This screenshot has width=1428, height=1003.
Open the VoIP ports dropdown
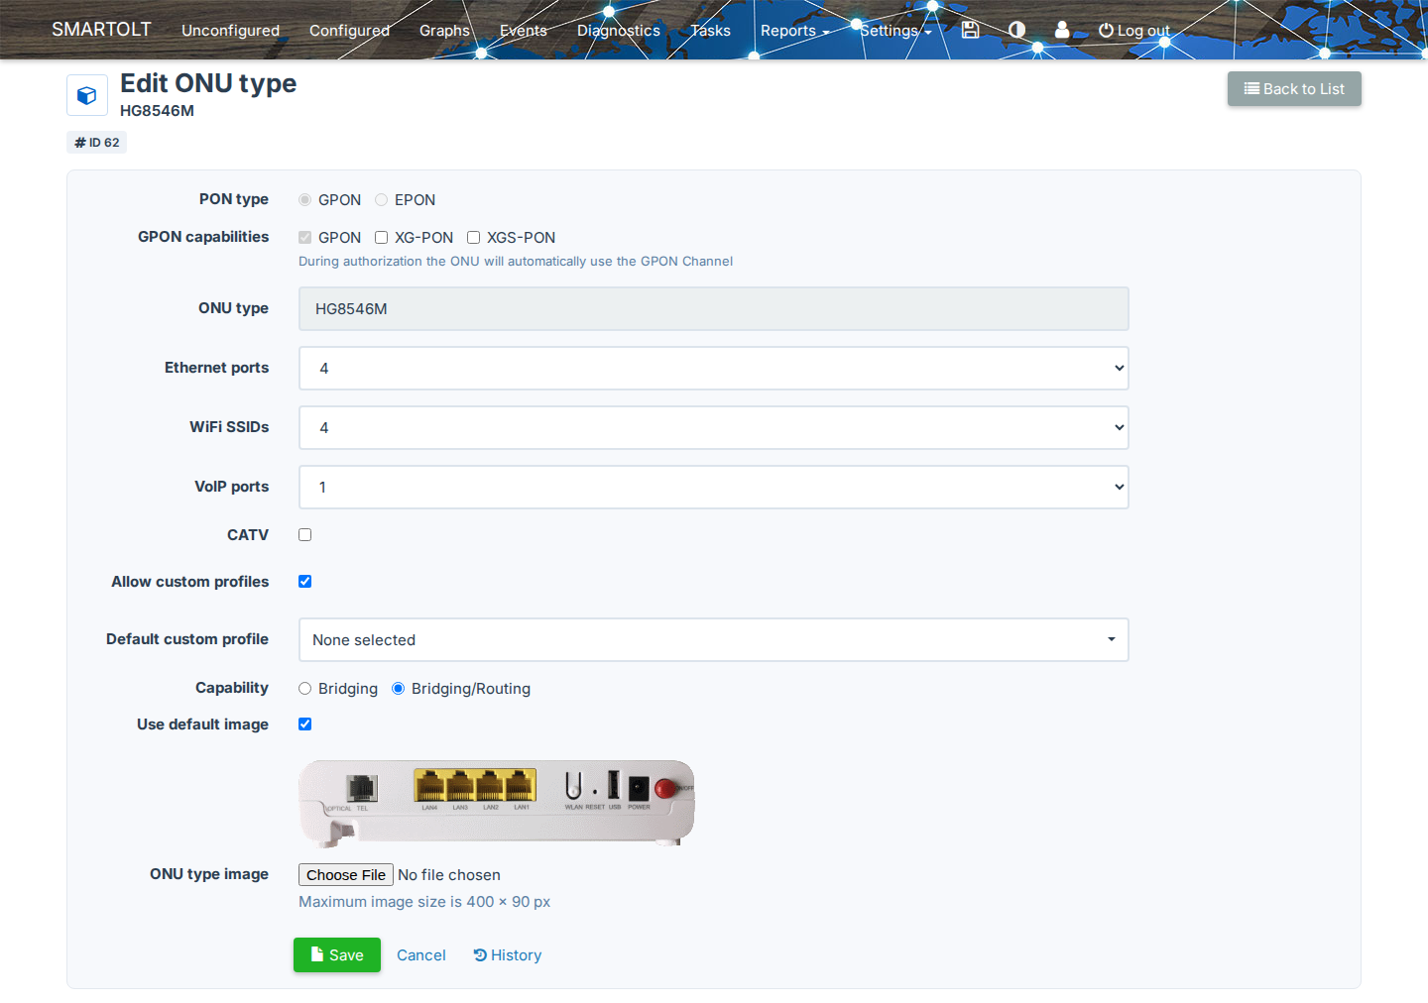click(714, 488)
